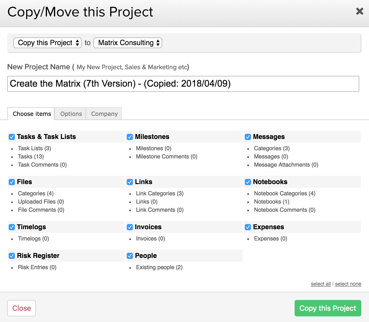Image resolution: width=369 pixels, height=322 pixels.
Task: Open the Matrix Consulting company dropdown
Action: click(x=128, y=43)
